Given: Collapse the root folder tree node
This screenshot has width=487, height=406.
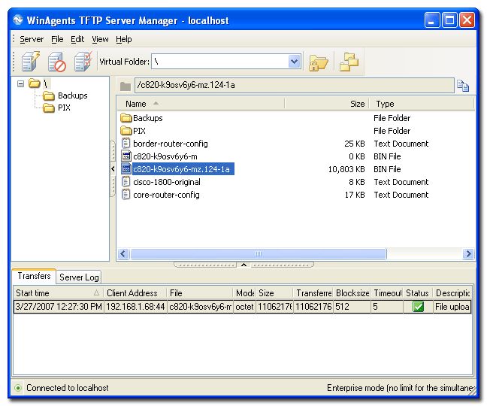Looking at the screenshot, I should 21,83.
